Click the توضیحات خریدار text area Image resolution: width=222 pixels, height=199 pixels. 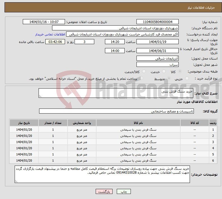[x=102, y=174]
